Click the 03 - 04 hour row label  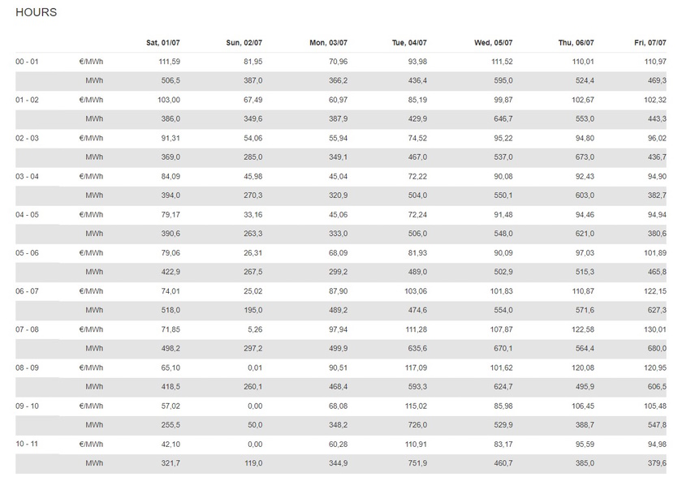tap(27, 176)
